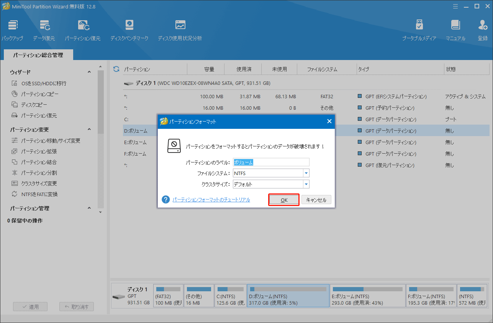The width and height of the screenshot is (493, 323).
Task: Collapse the パーティション変更 section
Action: 89,130
